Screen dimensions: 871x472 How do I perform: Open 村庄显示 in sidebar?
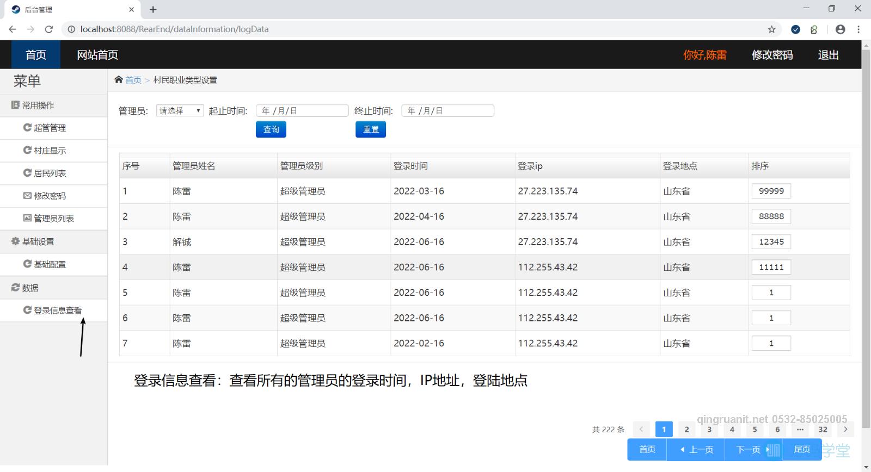(x=53, y=151)
